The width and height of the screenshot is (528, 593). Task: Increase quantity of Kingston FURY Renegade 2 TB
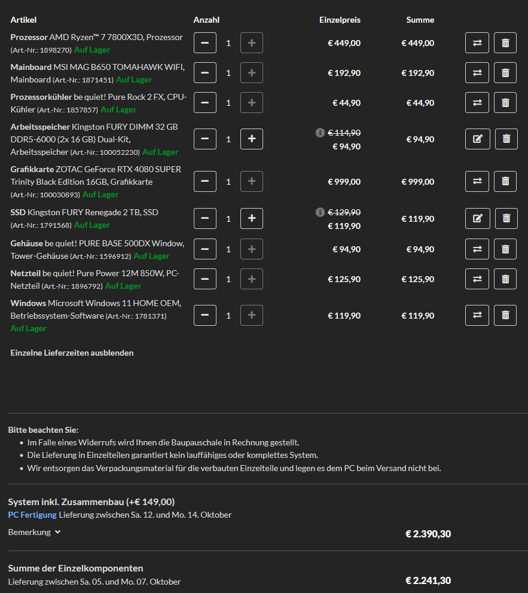[252, 218]
